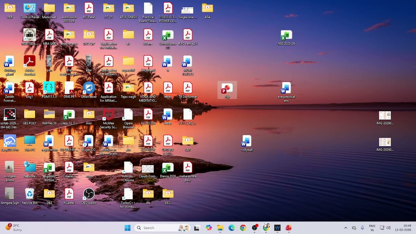This screenshot has width=416, height=234.
Task: Switch to OBS Studio in the taskbar
Action: [x=254, y=228]
